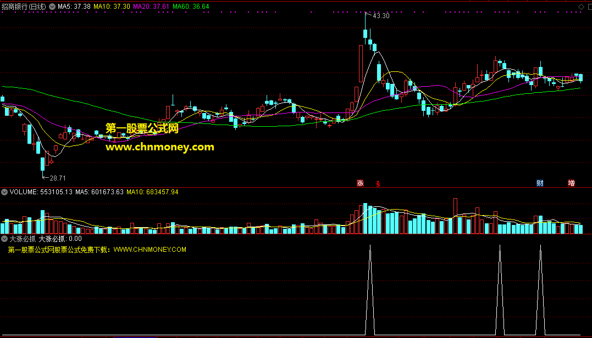Open the dropdown beside 招商银行(日线) title
The width and height of the screenshot is (592, 338).
click(x=52, y=7)
